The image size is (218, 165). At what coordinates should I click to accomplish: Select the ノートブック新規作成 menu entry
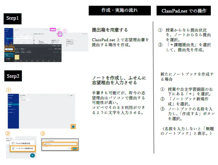pyautogui.click(x=24, y=148)
